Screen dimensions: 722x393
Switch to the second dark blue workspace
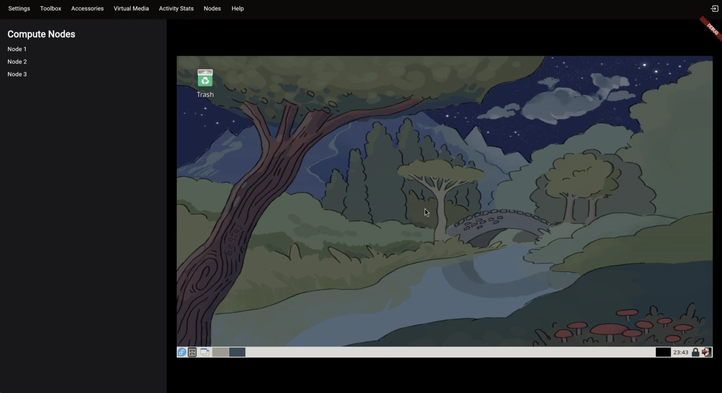[x=237, y=352]
